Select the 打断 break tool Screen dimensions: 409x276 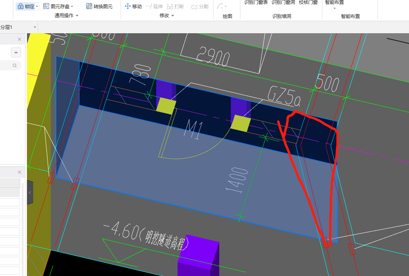click(x=175, y=6)
